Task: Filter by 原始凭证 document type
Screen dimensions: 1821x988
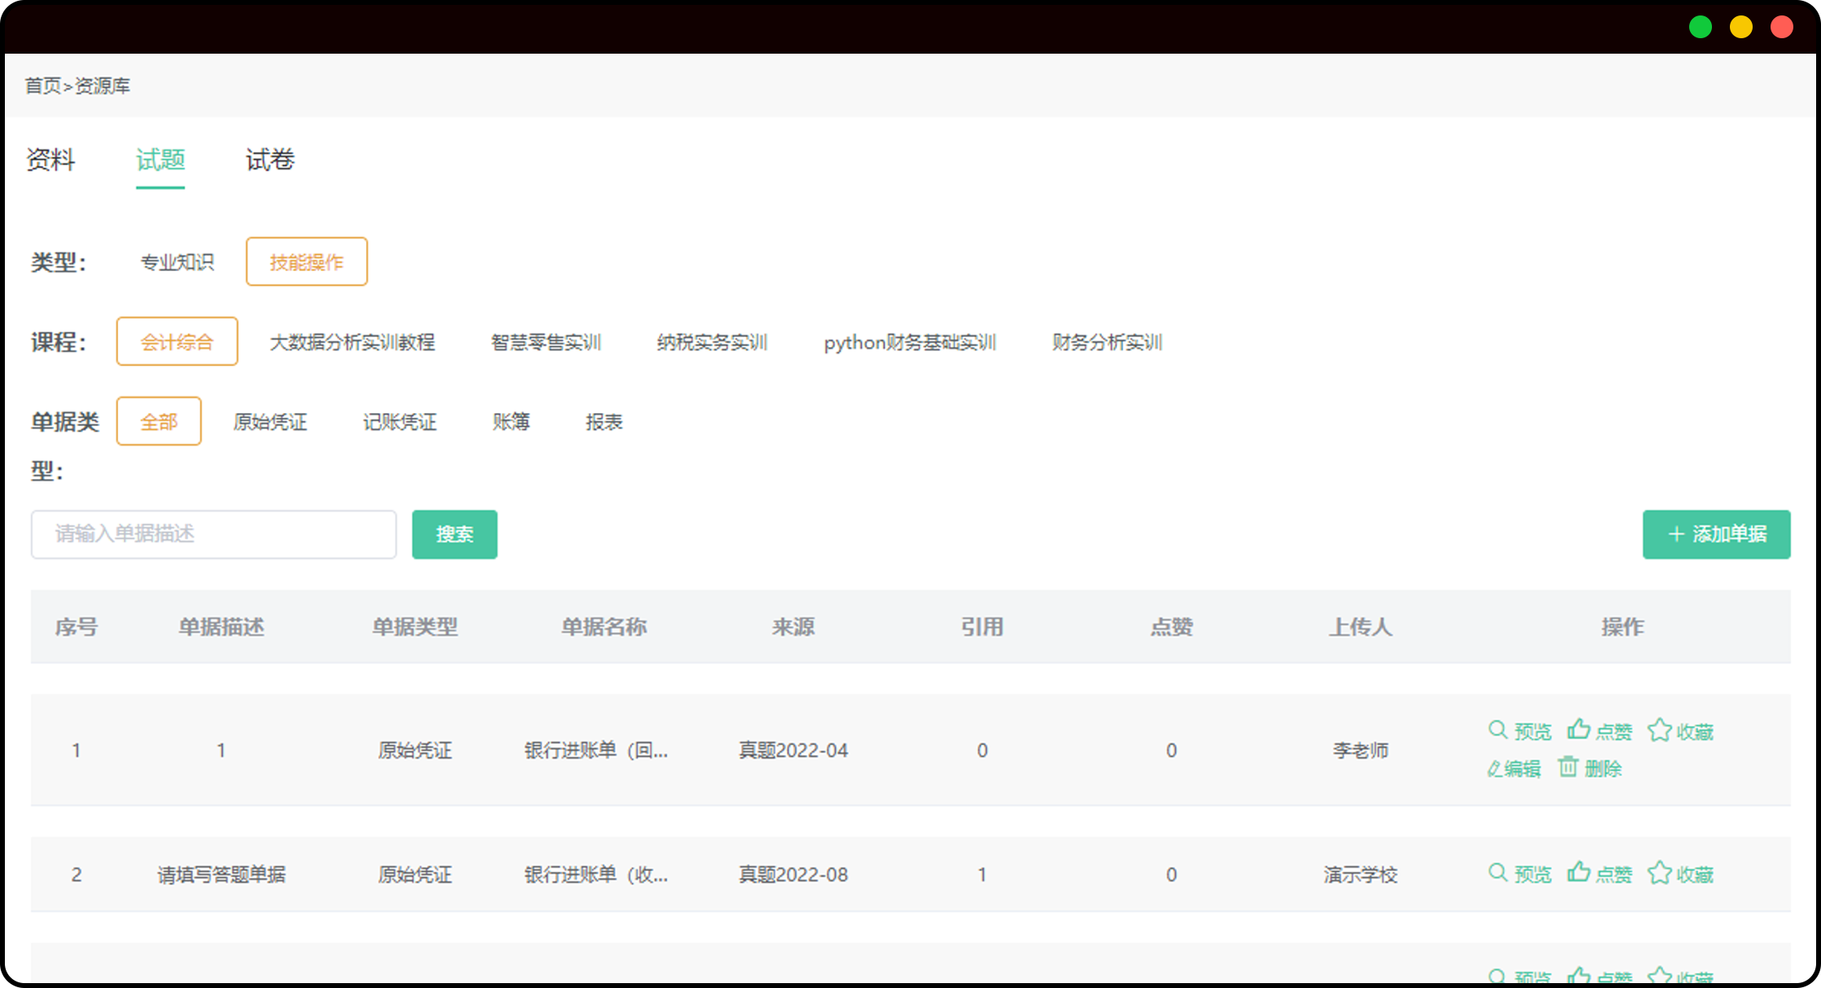Action: tap(270, 422)
